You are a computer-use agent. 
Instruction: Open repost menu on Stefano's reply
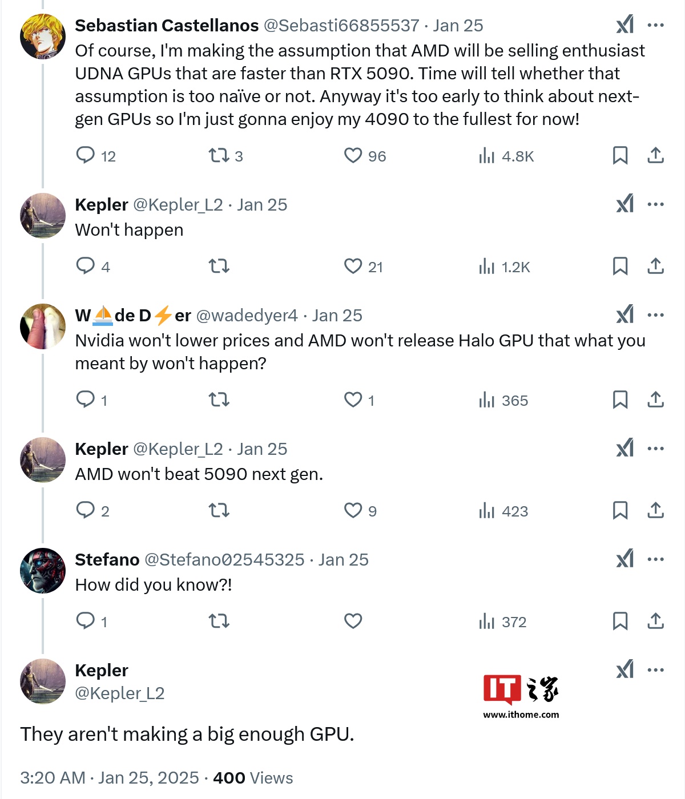click(x=219, y=621)
